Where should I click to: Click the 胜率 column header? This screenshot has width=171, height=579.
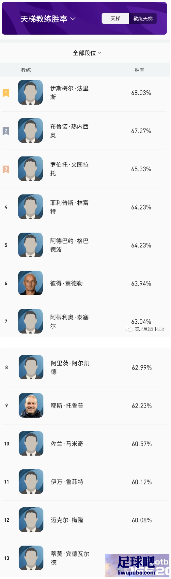(x=139, y=70)
